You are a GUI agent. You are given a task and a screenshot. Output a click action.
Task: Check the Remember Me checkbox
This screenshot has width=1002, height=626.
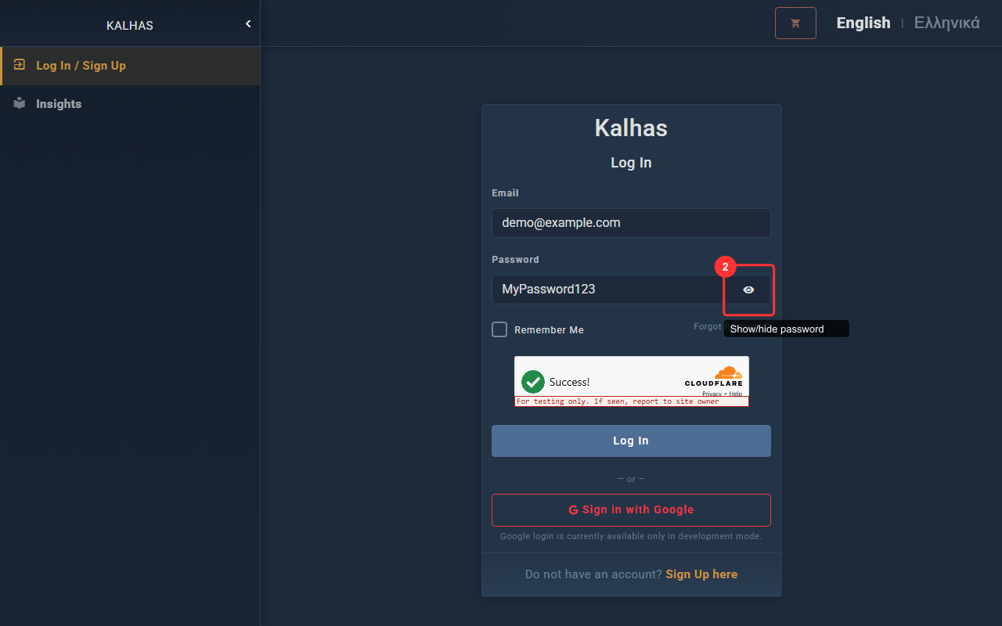pos(499,329)
